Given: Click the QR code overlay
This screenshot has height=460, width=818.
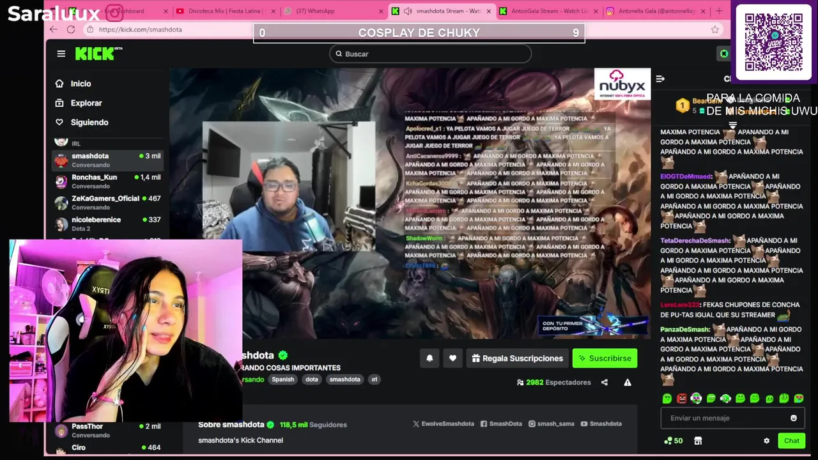Looking at the screenshot, I should [x=773, y=42].
